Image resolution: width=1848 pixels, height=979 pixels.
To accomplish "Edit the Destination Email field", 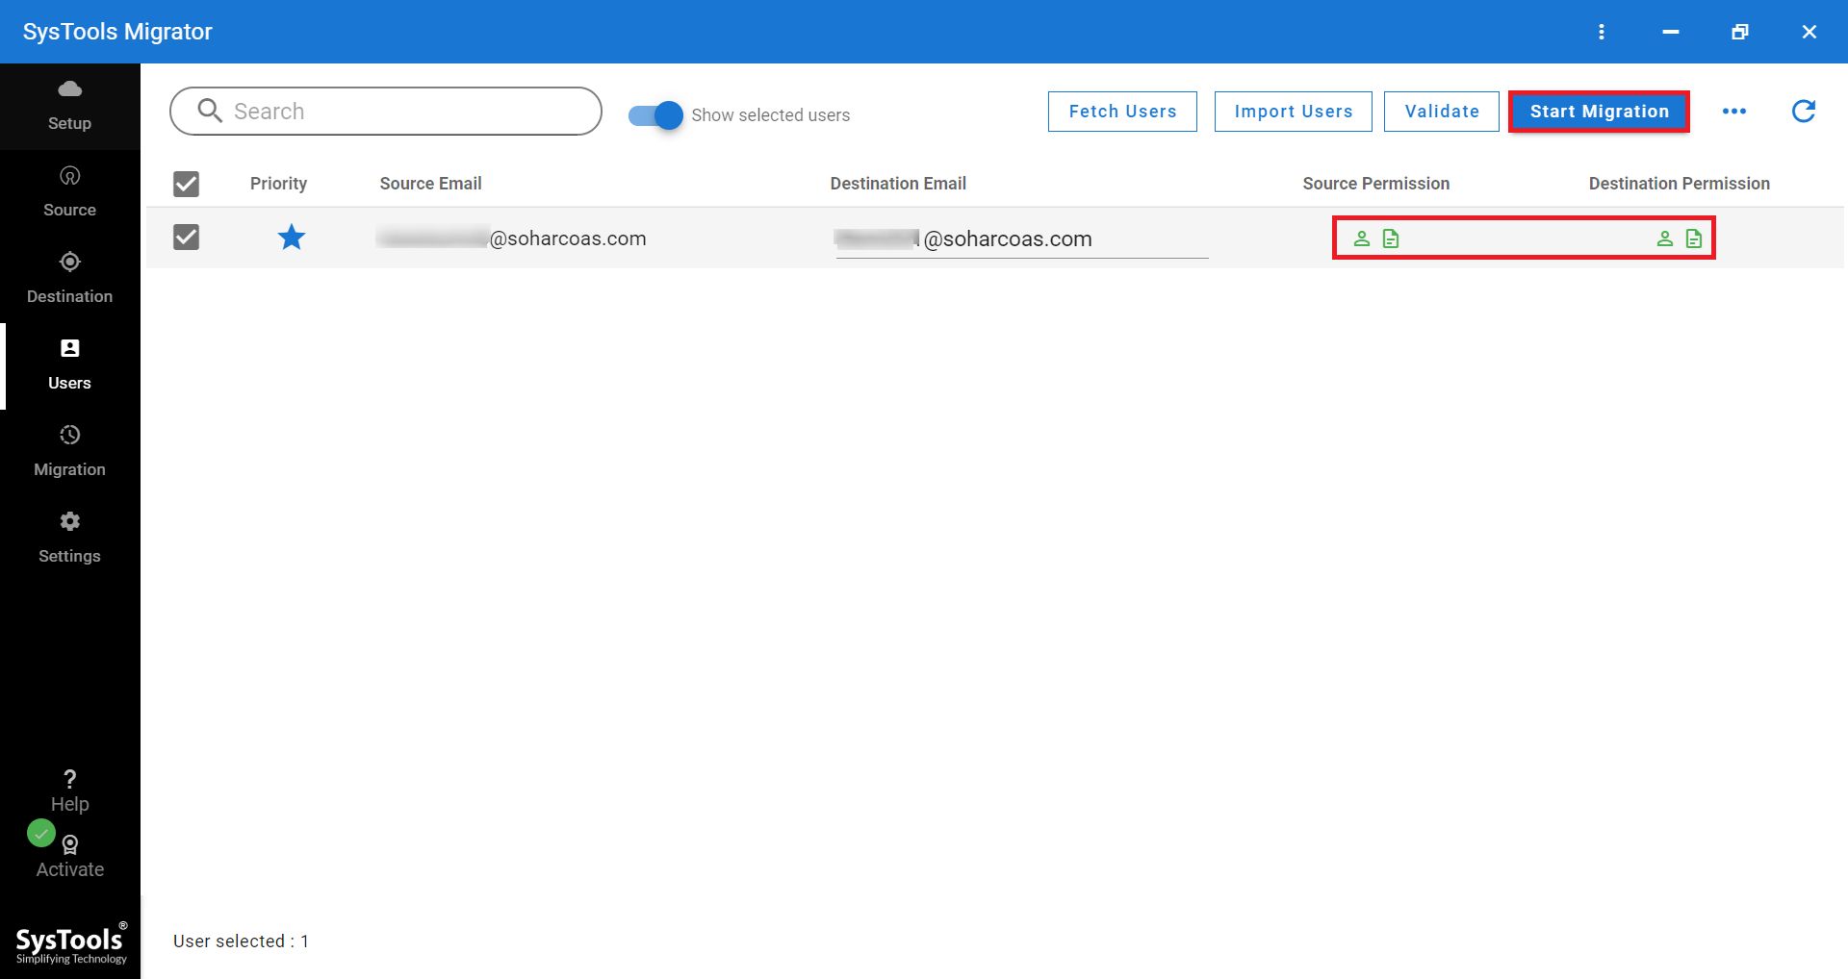I will (x=1020, y=239).
